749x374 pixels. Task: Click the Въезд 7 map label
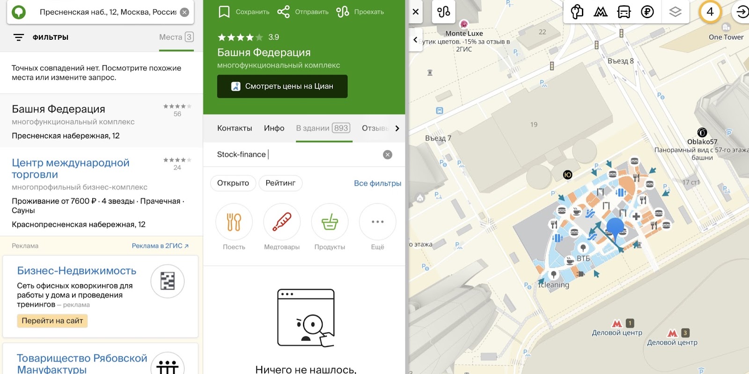pyautogui.click(x=438, y=138)
